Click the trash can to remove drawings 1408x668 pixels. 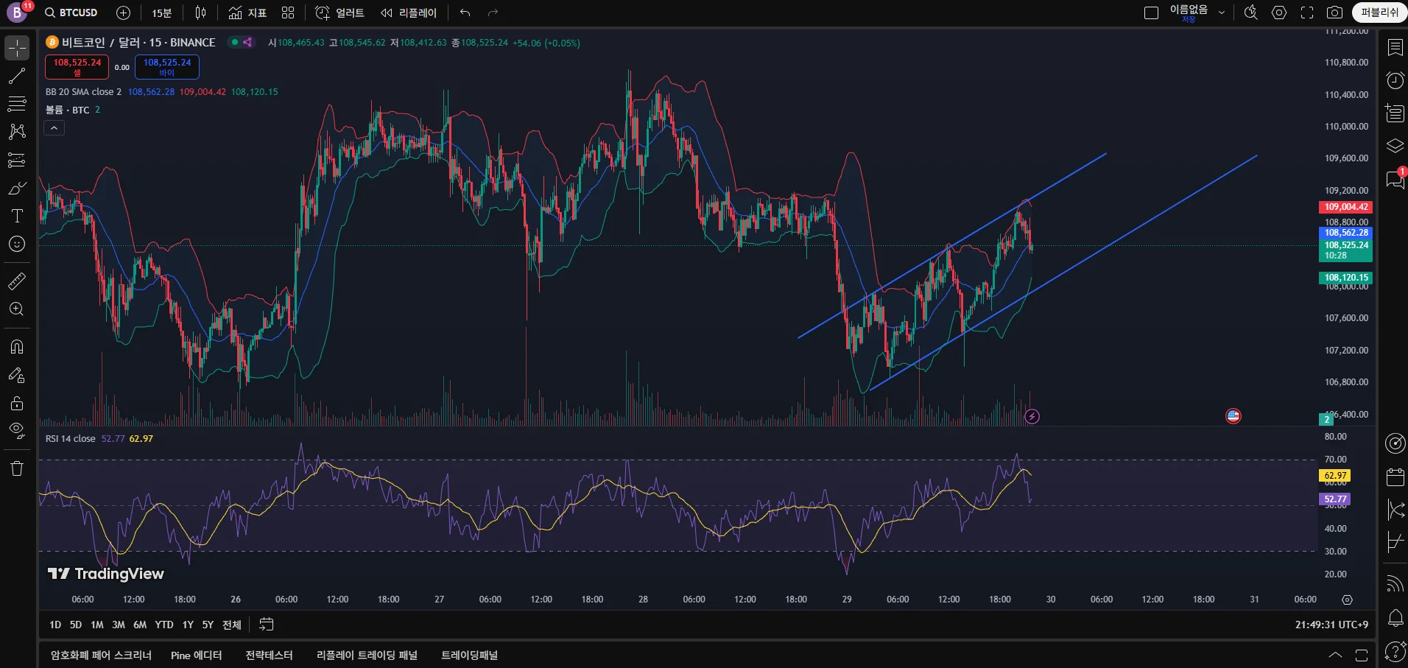(x=17, y=468)
